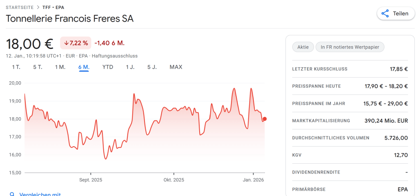The image size is (418, 196).
Task: Switch the chart to YTD
Action: coord(108,67)
